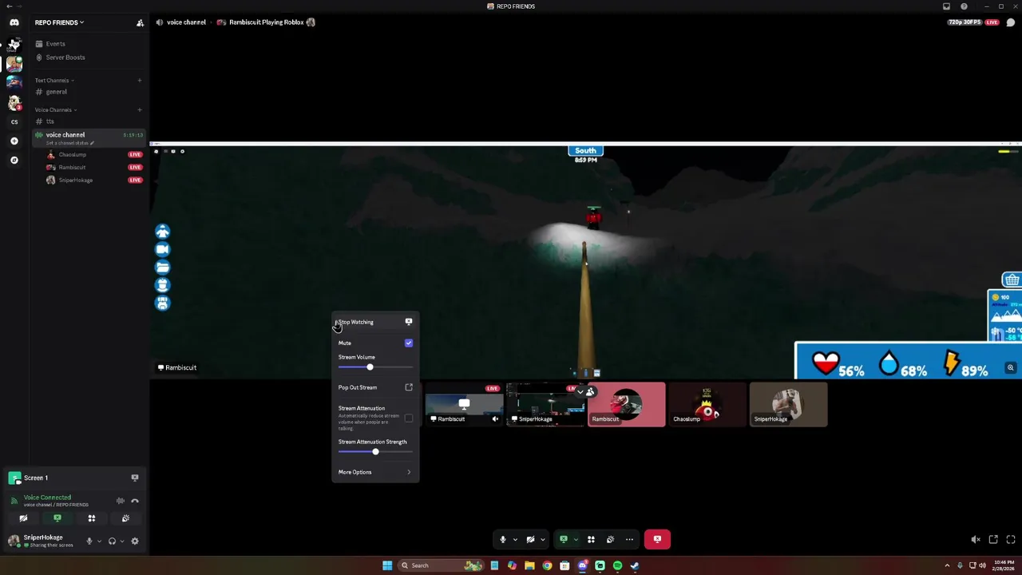Add a new text channel with plus
The width and height of the screenshot is (1022, 575).
pyautogui.click(x=140, y=80)
